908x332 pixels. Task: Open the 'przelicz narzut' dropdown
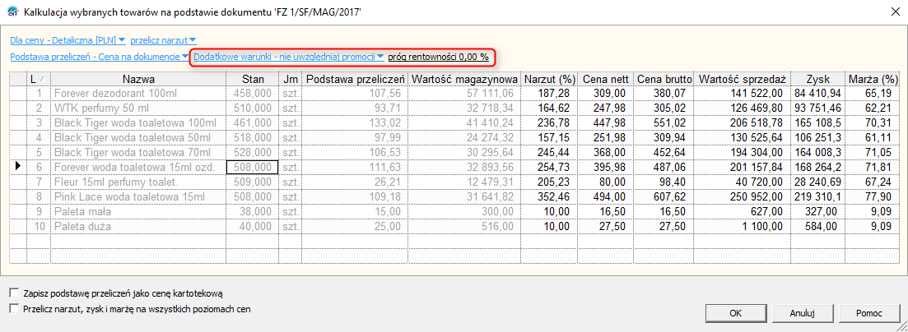click(x=163, y=40)
